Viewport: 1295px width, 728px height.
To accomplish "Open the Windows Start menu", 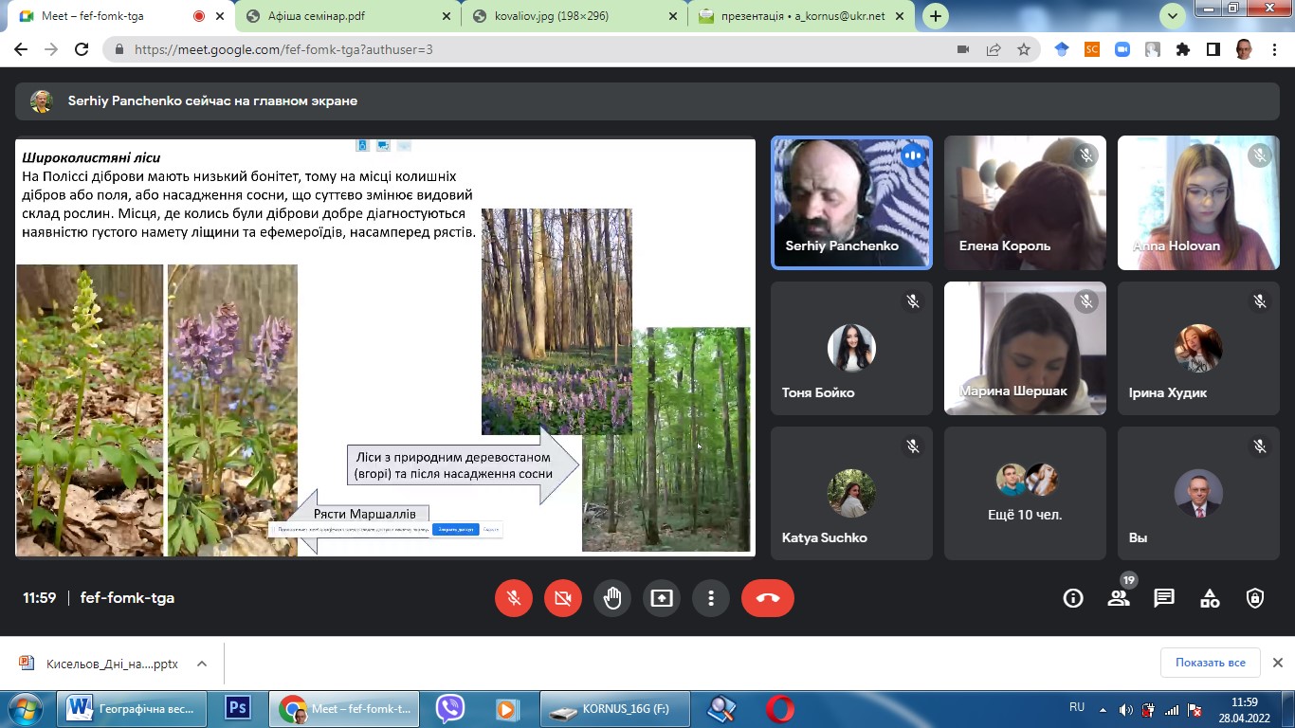I will pos(27,709).
